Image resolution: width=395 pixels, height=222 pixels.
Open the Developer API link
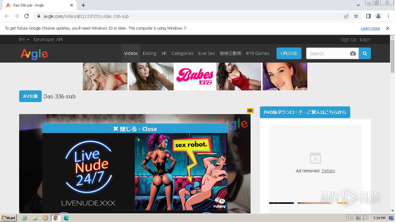tap(48, 39)
